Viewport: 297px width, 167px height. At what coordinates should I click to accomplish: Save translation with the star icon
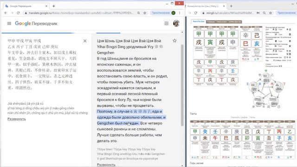click(x=174, y=40)
